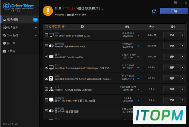Expand version list for Realtek Audio 6.0.9239.1
Screen dimensions: 189x127
point(139,46)
